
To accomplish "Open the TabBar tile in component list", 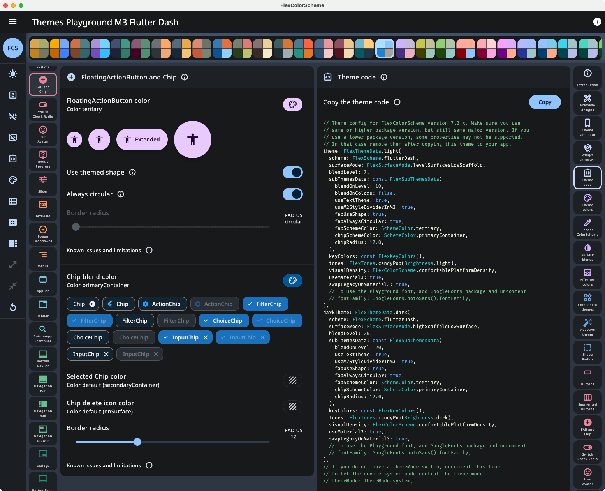I will [x=43, y=309].
